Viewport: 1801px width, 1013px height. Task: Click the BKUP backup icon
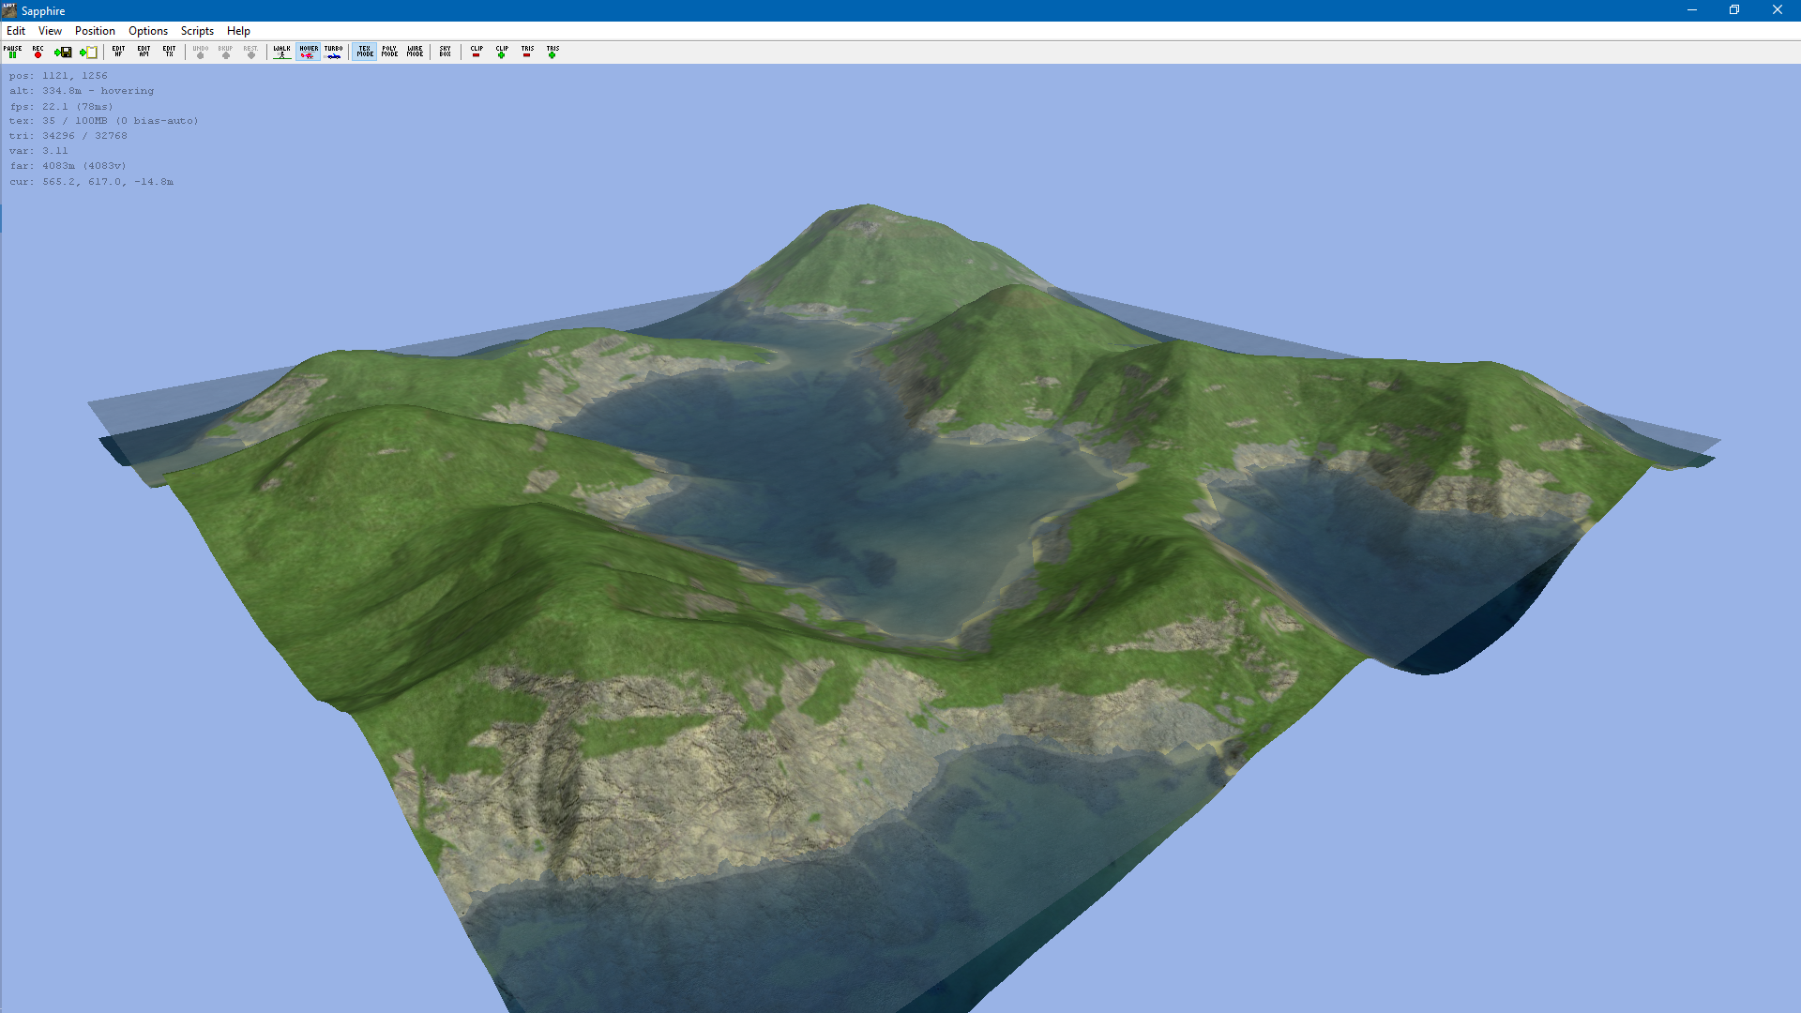[x=226, y=52]
